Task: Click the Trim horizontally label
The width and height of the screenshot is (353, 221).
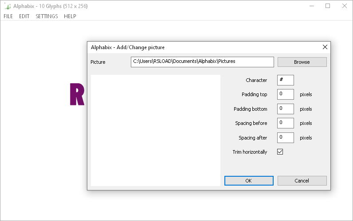Action: click(x=250, y=152)
